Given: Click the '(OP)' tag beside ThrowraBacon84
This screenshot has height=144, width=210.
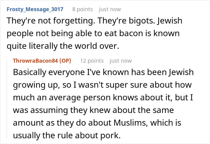Looking at the screenshot, I should click(65, 61).
